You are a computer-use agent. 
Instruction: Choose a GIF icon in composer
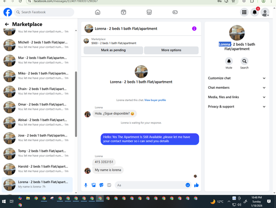pyautogui.click(x=109, y=185)
